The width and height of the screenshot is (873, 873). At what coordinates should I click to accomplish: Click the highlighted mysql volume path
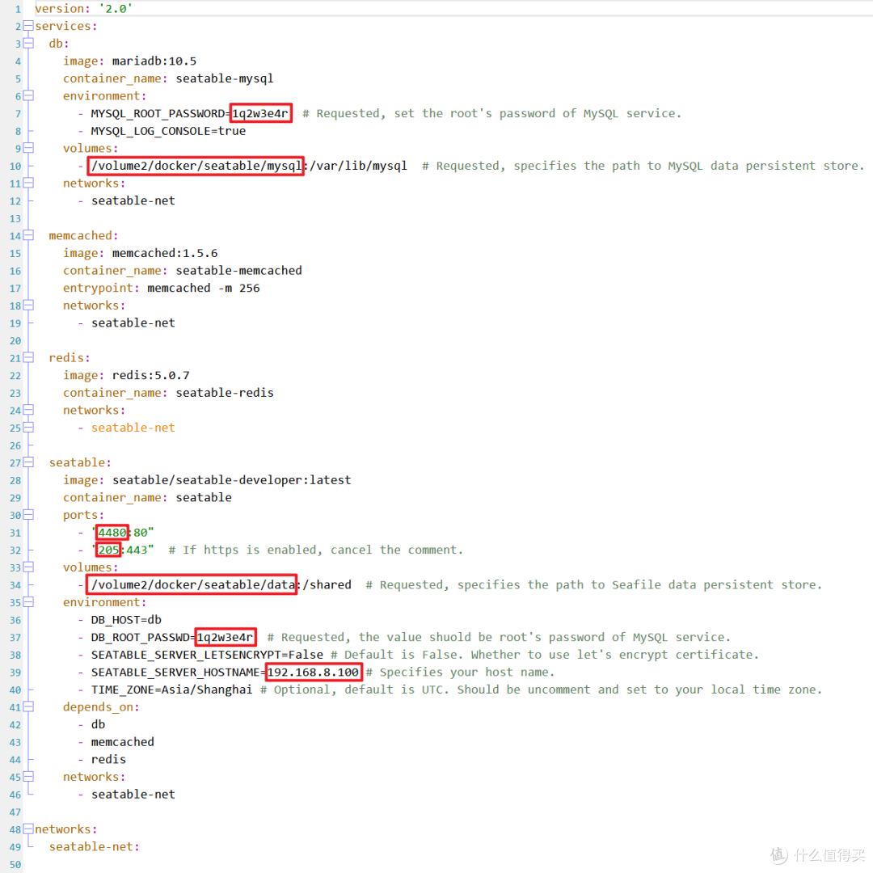point(195,165)
